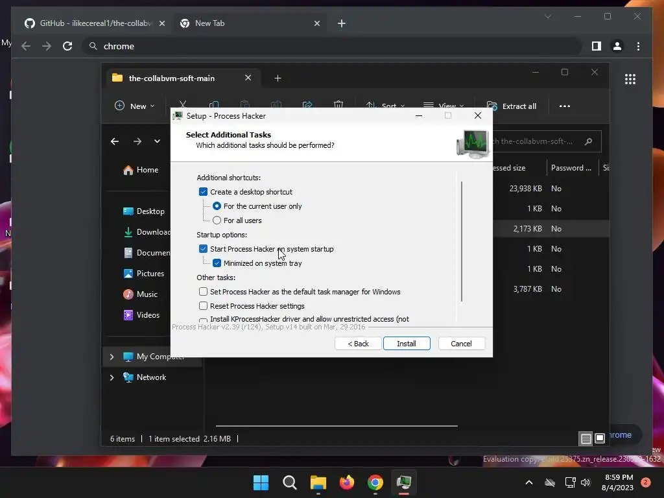Open Music in Explorer sidebar
This screenshot has width=664, height=498.
140,294
